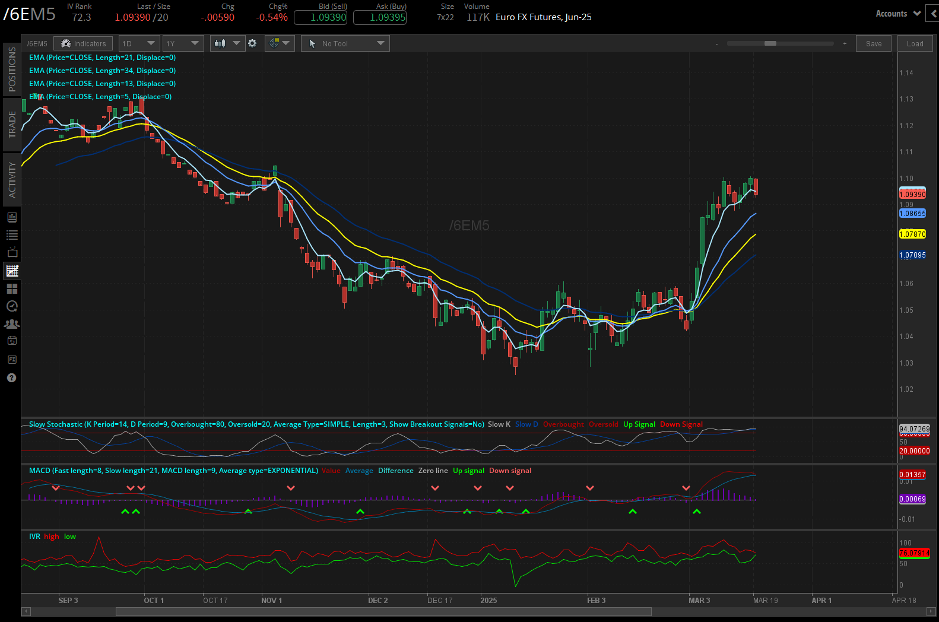Open the Accounts dropdown
Viewport: 939px width, 622px height.
tap(898, 13)
